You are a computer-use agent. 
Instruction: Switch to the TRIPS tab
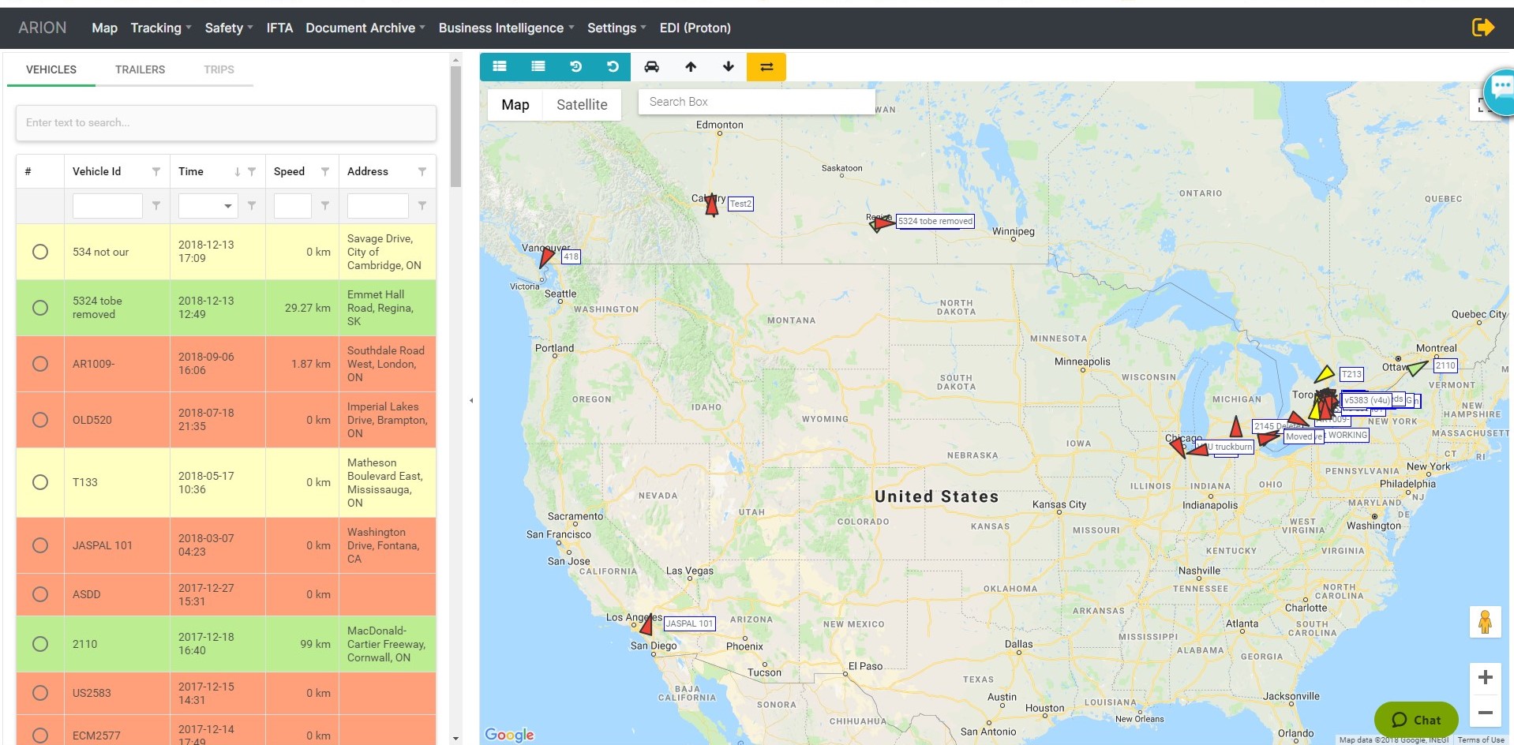click(x=219, y=69)
